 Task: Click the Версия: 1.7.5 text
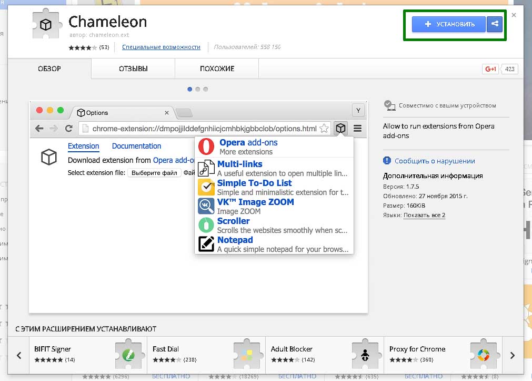tap(401, 187)
